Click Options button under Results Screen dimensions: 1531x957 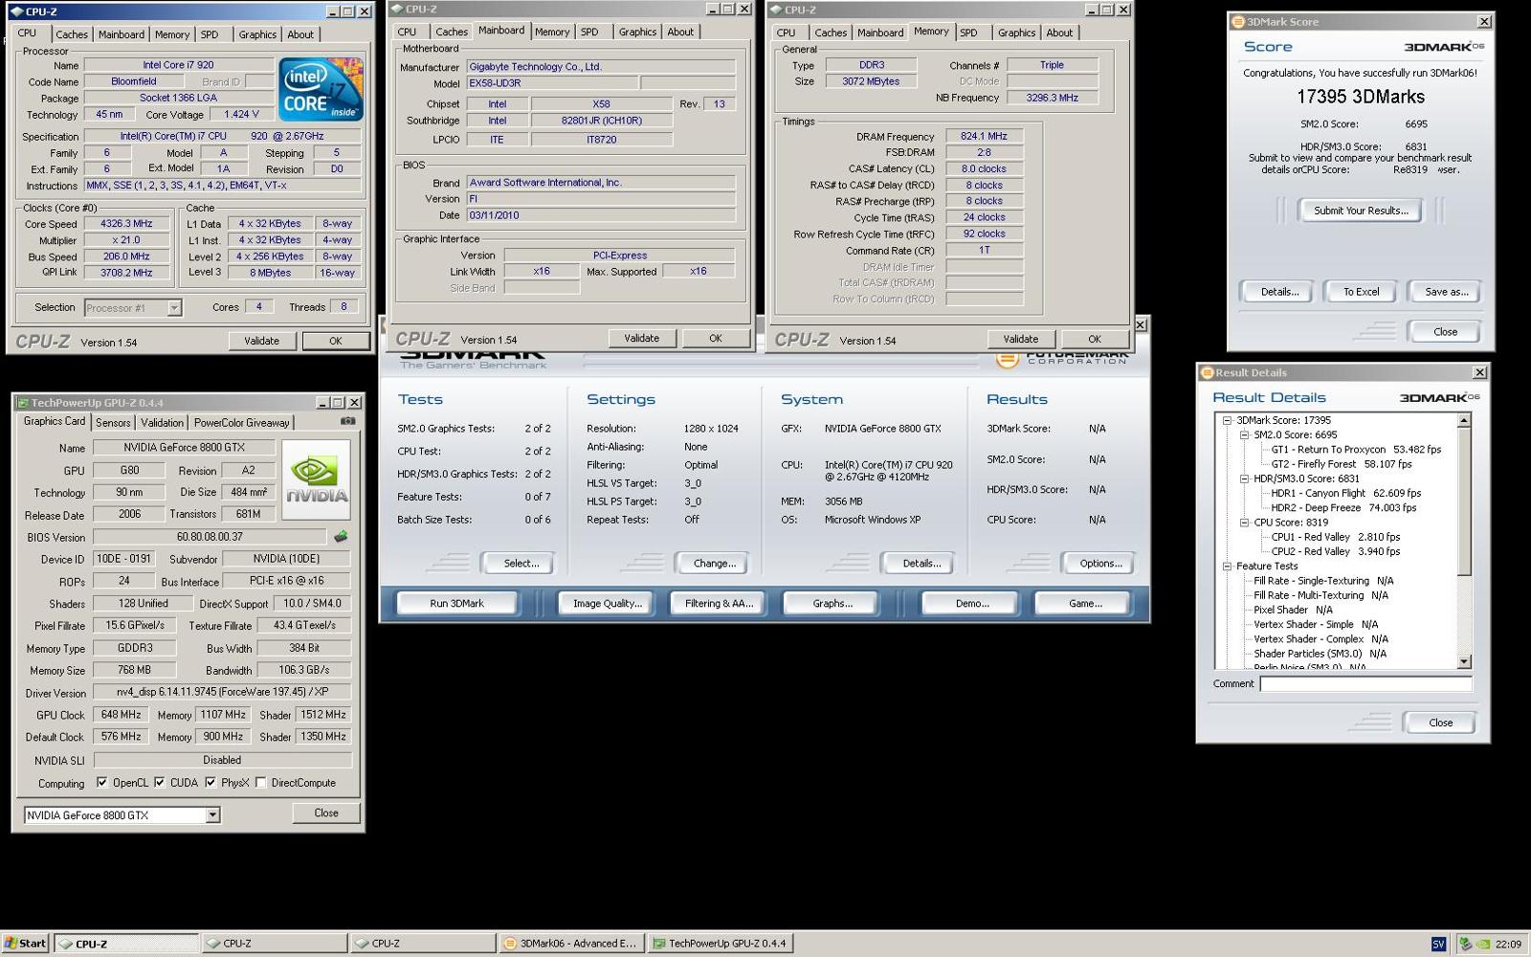coord(1100,563)
